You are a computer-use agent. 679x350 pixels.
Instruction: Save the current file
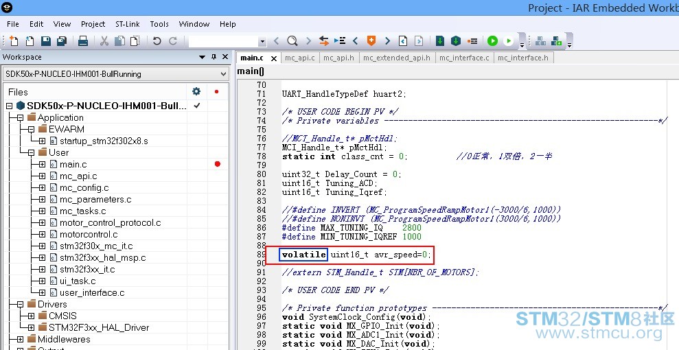(45, 41)
